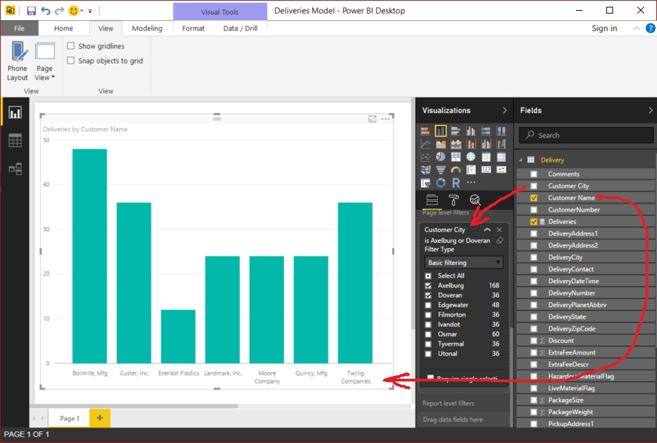Open the File menu
Viewport: 657px width, 443px height.
click(x=20, y=28)
